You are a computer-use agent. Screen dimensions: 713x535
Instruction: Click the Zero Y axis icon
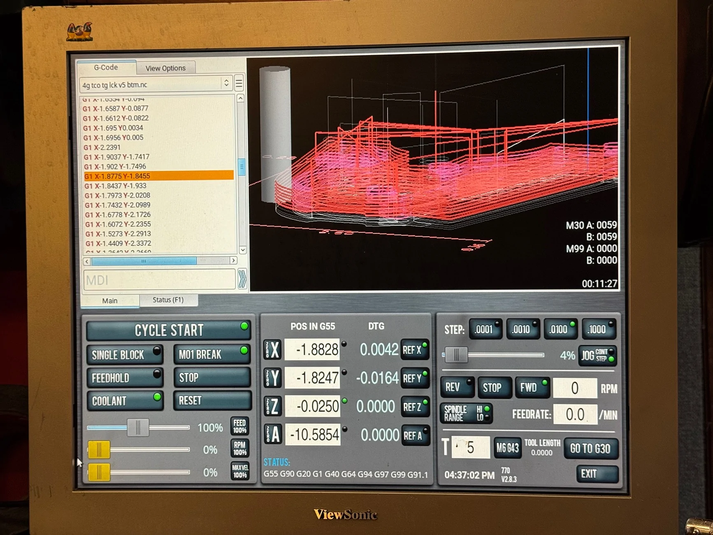click(272, 378)
